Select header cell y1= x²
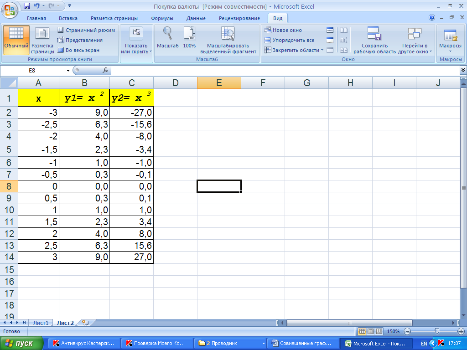The image size is (467, 350). (x=84, y=98)
